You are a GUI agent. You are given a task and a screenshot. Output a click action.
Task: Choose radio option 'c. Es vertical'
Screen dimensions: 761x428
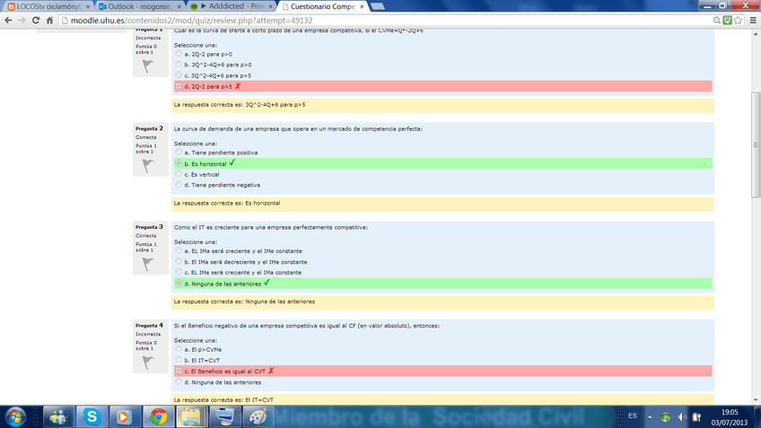(179, 174)
